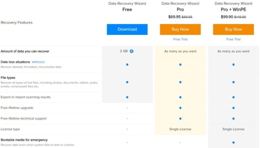Click the Data Recovery Wizard Free heading
The height and width of the screenshot is (148, 260).
[127, 7]
